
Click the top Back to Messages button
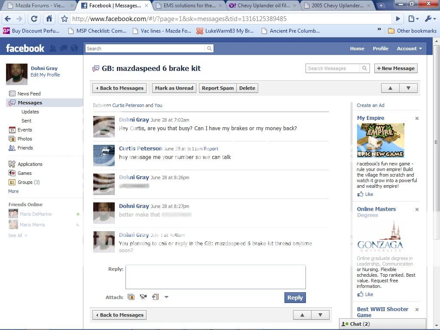[119, 88]
